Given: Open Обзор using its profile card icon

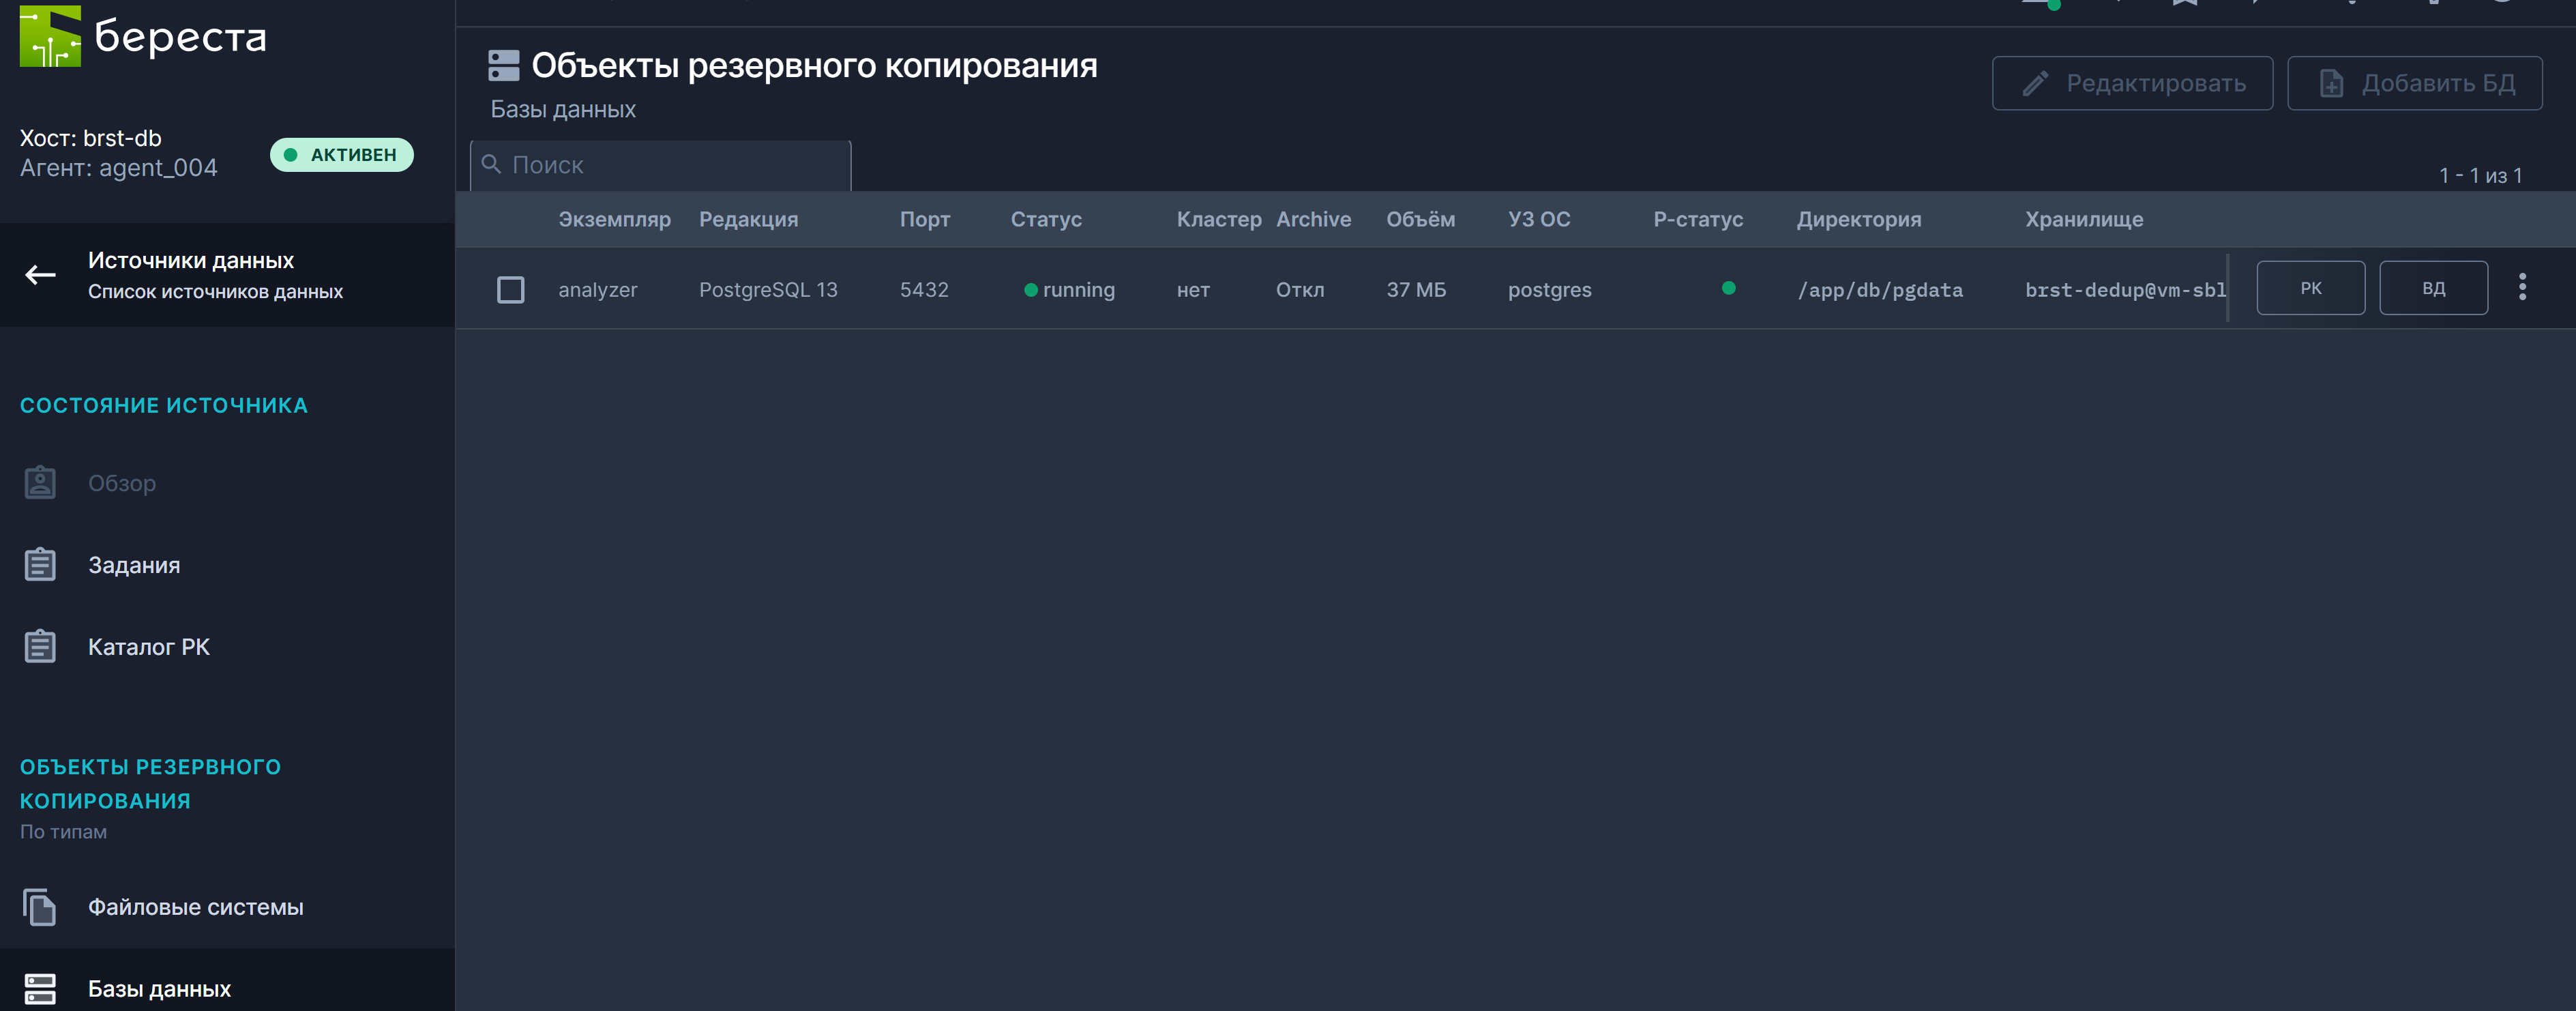Looking at the screenshot, I should click(x=40, y=482).
